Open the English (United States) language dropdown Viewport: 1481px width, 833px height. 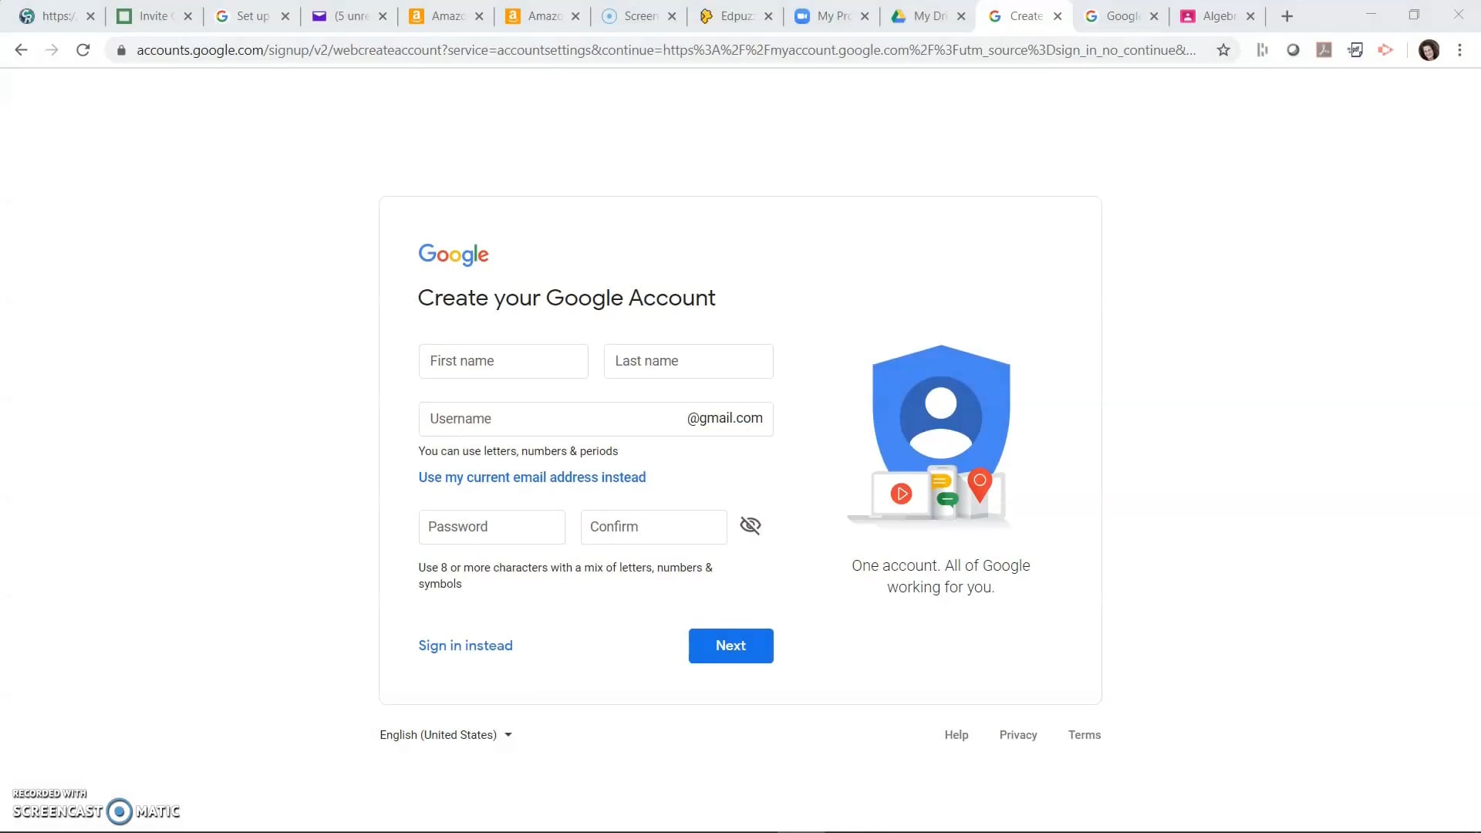[x=446, y=735]
